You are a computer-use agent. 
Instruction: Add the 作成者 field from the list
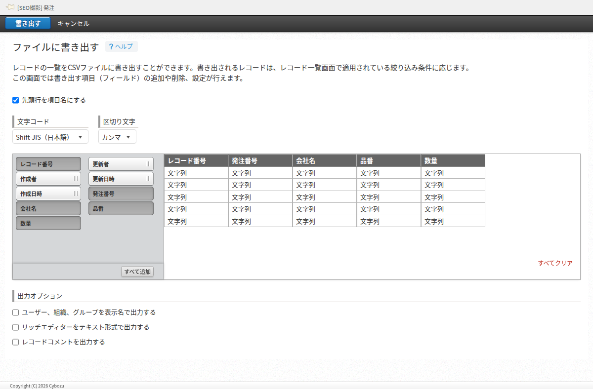[48, 179]
